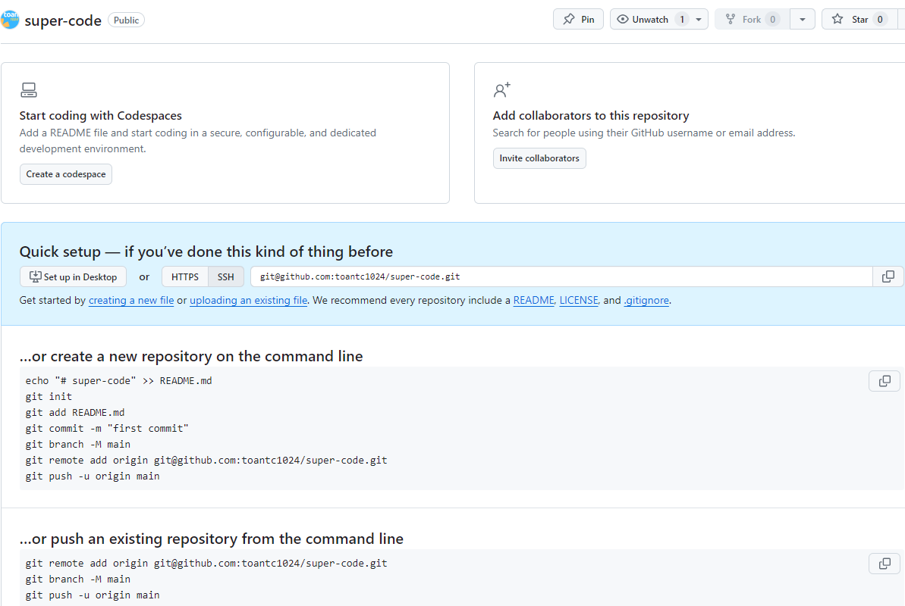Open the creating a new file link

(131, 301)
